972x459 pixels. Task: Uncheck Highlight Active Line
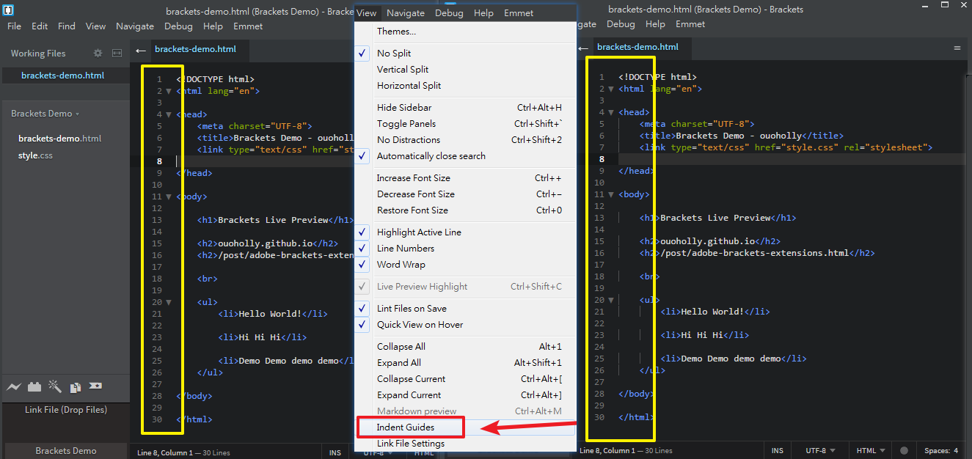pyautogui.click(x=418, y=232)
